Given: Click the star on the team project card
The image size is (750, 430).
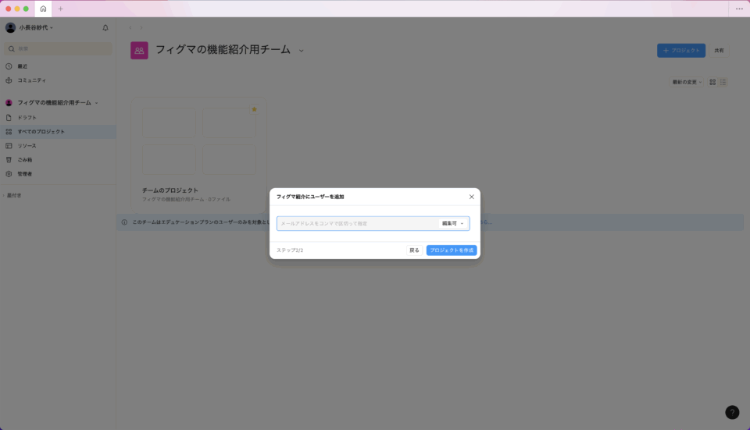Looking at the screenshot, I should (x=254, y=109).
